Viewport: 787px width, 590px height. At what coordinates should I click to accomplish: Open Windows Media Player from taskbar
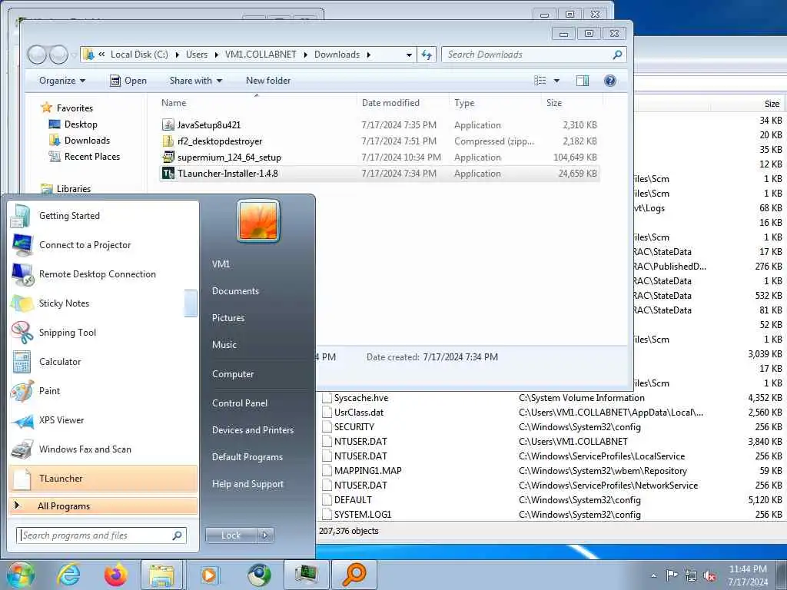click(x=209, y=575)
